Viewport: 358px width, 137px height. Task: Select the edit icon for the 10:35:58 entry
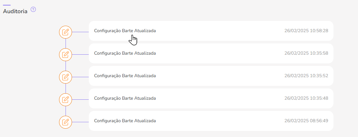coord(66,54)
